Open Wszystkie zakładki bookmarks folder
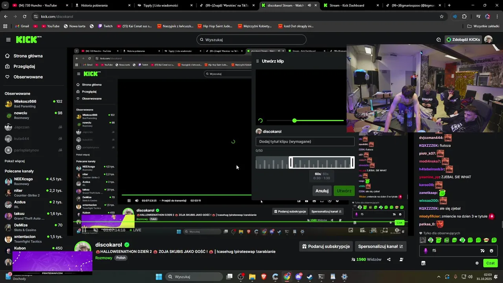The image size is (503, 283). tap(483, 26)
